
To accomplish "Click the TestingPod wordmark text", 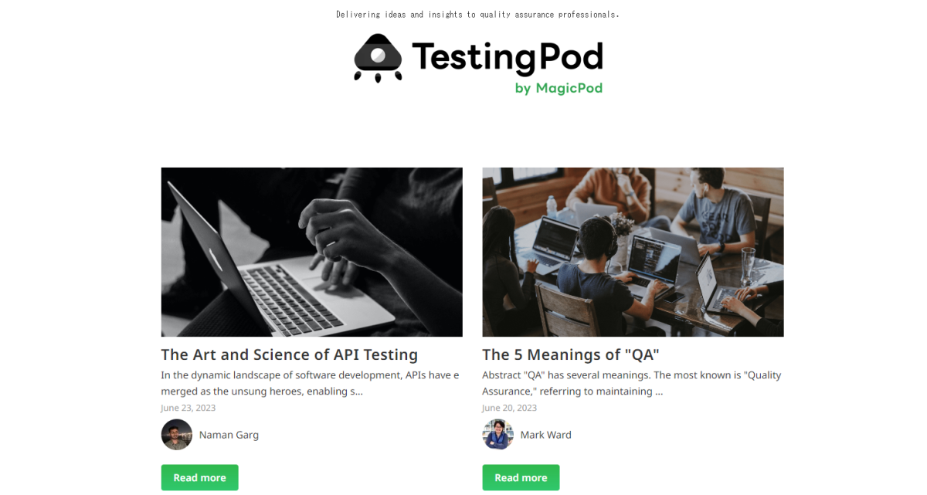I will (507, 57).
